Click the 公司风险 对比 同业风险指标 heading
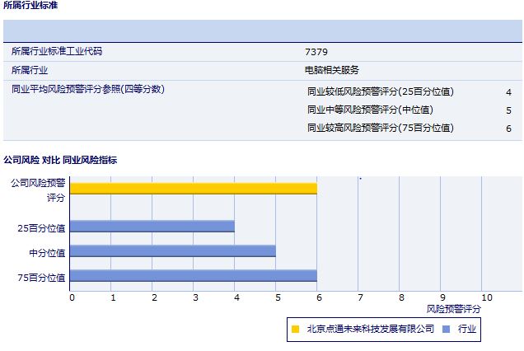The width and height of the screenshot is (524, 351). [x=60, y=159]
